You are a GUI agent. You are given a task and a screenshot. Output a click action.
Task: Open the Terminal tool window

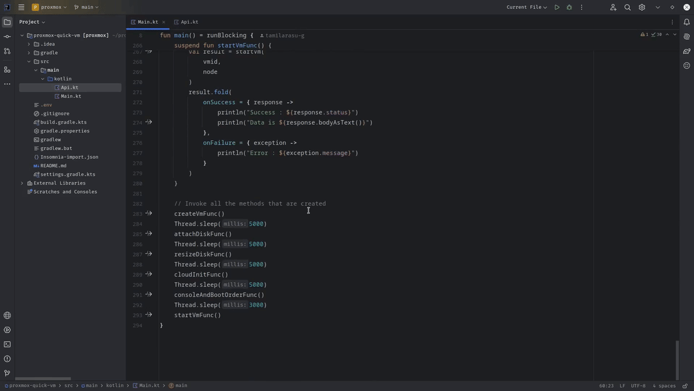pos(7,344)
